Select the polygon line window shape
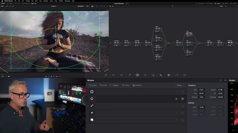The height and width of the screenshot is (133, 238). click(x=92, y=106)
